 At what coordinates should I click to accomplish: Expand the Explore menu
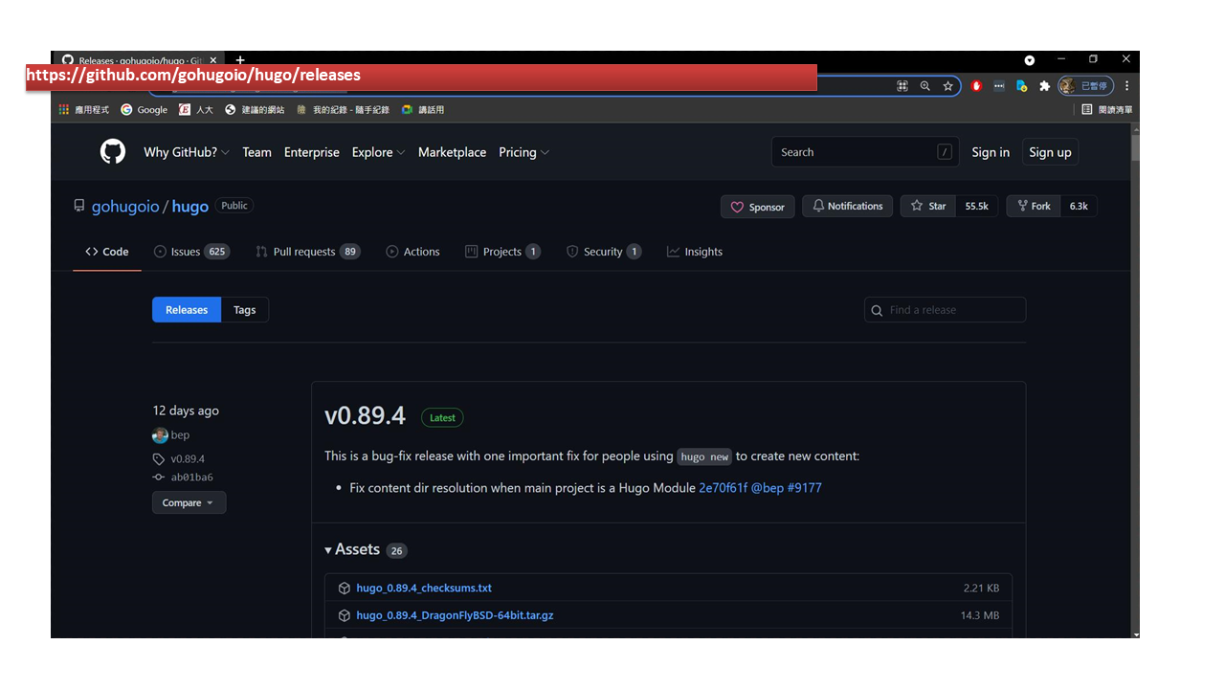coord(378,152)
